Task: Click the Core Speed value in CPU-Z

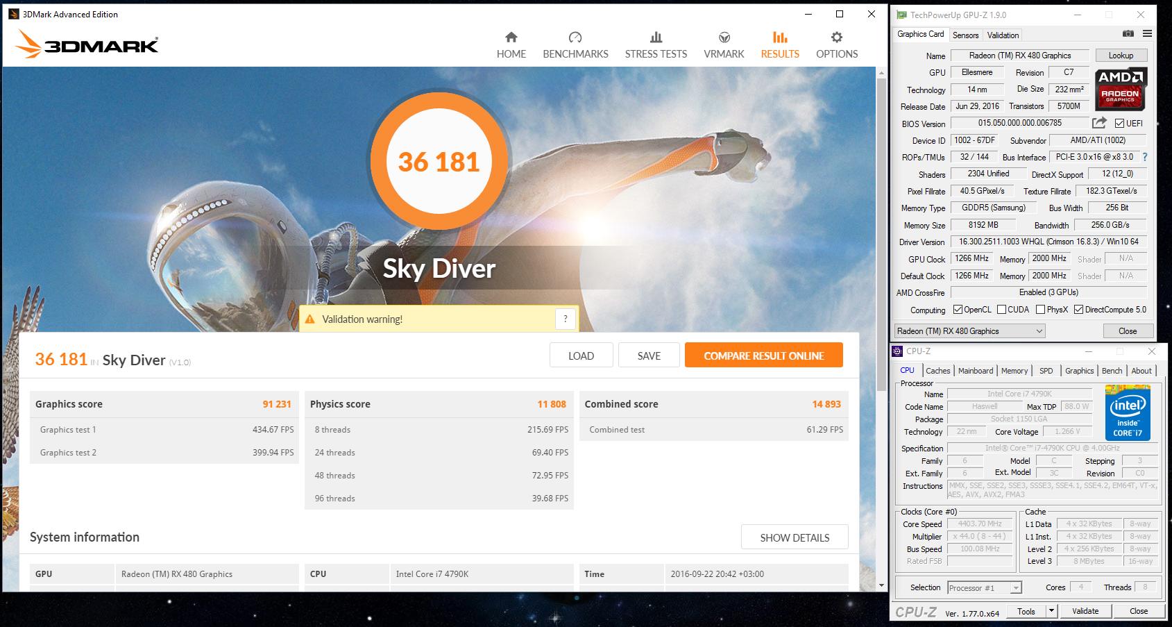Action: tap(980, 524)
